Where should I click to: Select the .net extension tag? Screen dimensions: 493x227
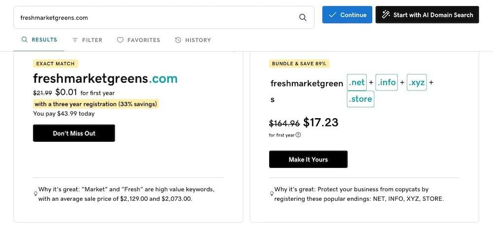pyautogui.click(x=356, y=82)
